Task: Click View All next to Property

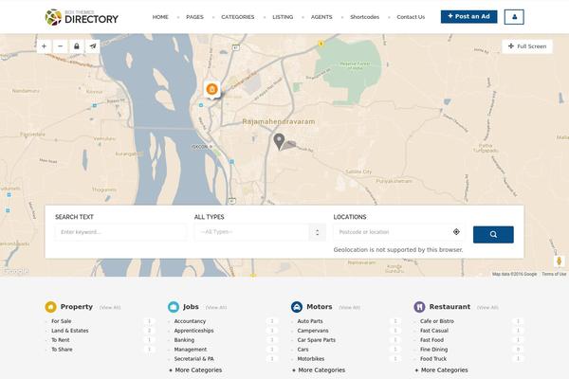Action: pyautogui.click(x=110, y=307)
